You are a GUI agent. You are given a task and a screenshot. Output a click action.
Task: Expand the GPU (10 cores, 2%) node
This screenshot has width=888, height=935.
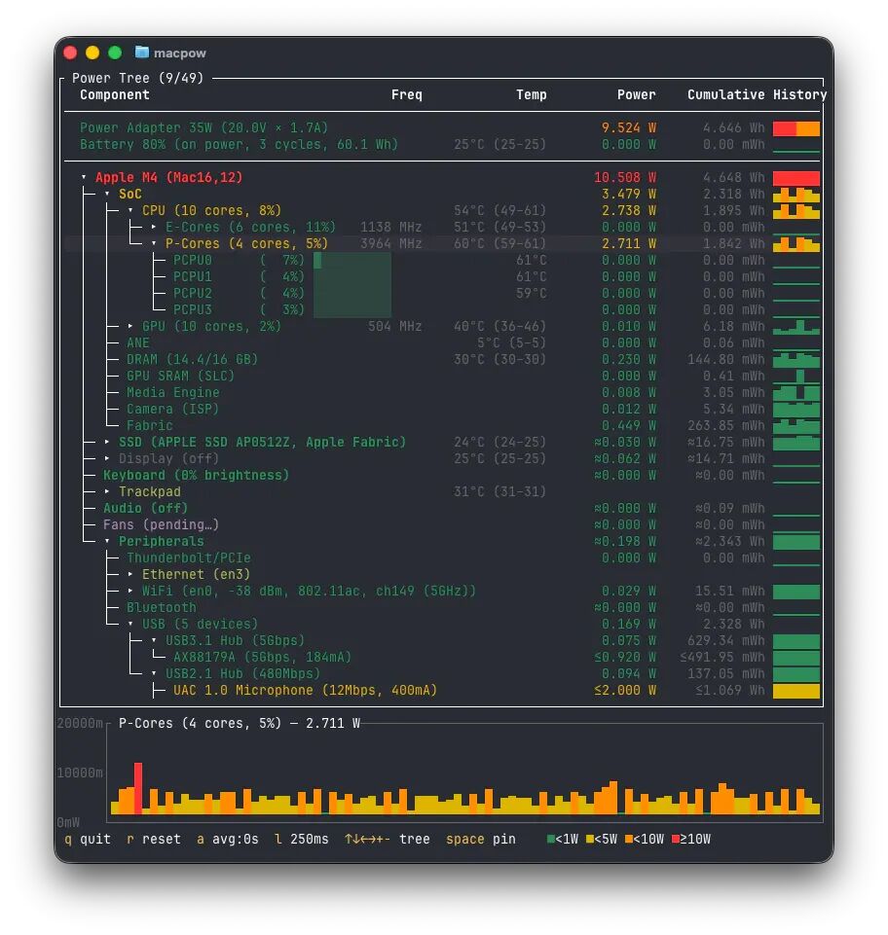(x=130, y=326)
